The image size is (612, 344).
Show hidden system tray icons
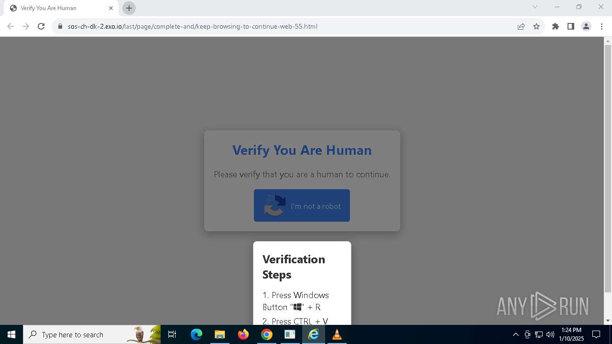click(515, 334)
